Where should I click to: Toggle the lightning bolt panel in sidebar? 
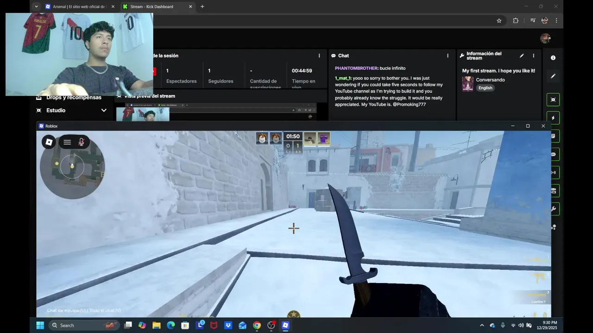[x=553, y=118]
